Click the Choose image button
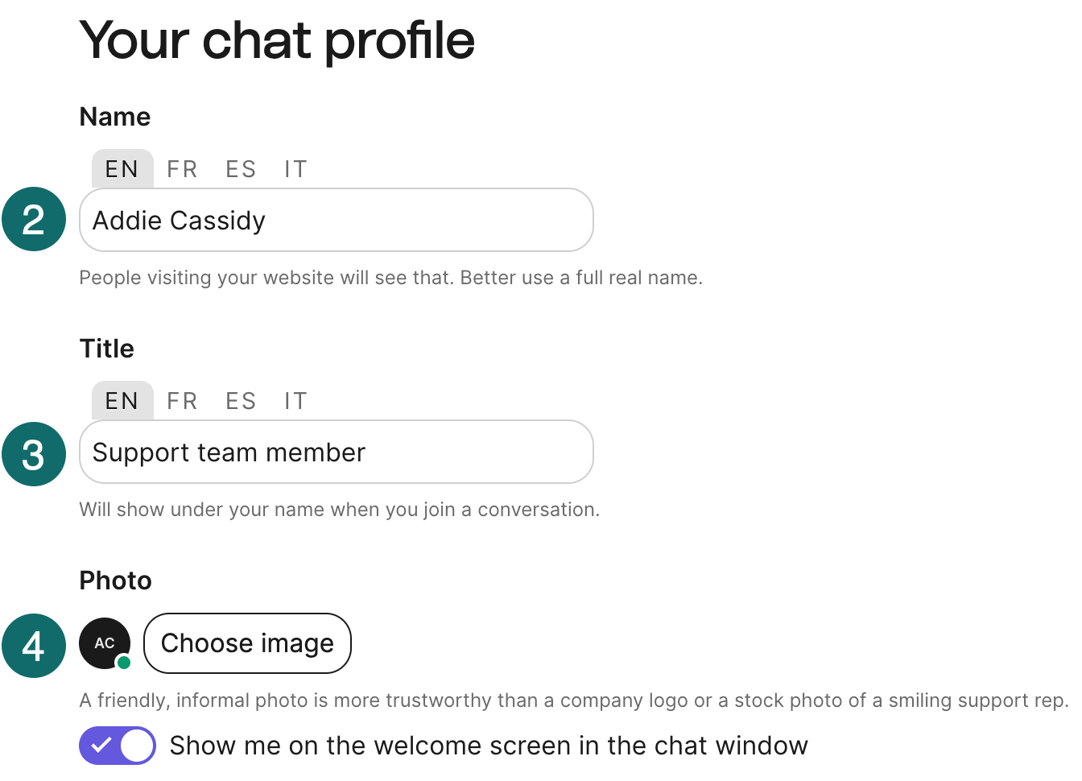This screenshot has height=781, width=1082. coord(246,643)
